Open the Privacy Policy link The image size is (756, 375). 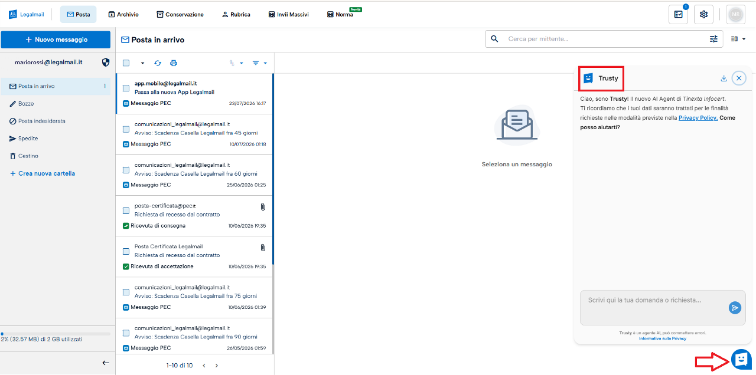tap(698, 118)
